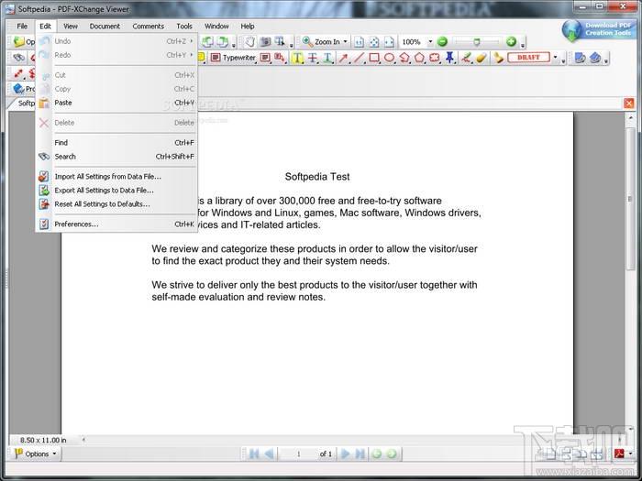Select Import All Settings from Data File
The width and height of the screenshot is (642, 481).
[x=116, y=177]
